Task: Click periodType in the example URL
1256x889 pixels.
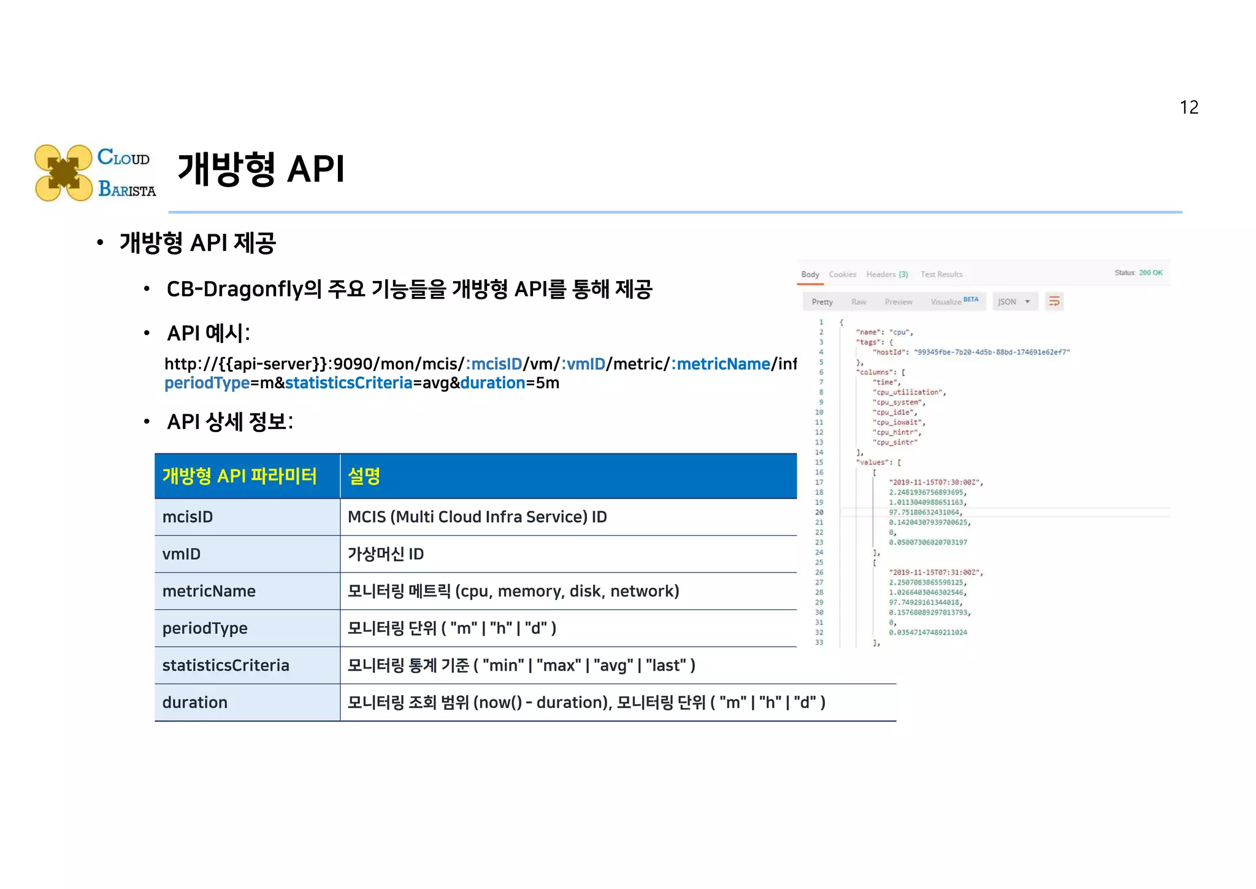Action: tap(207, 383)
